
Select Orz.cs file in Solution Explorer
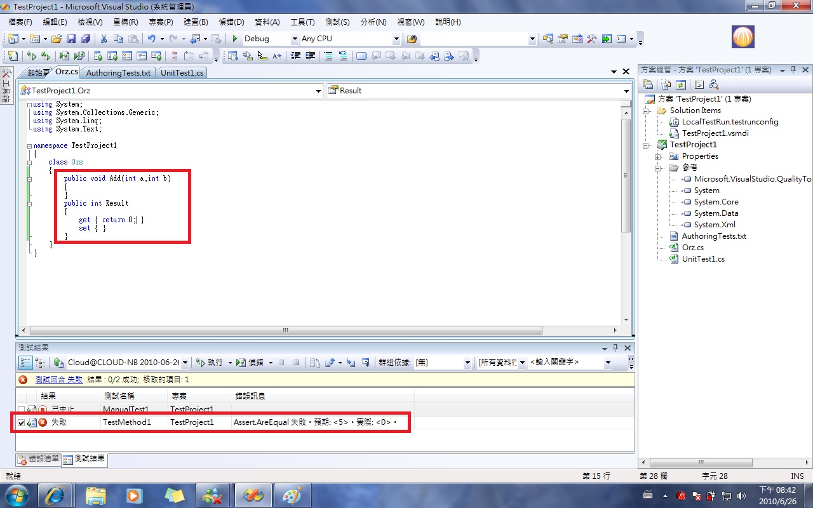tap(692, 248)
